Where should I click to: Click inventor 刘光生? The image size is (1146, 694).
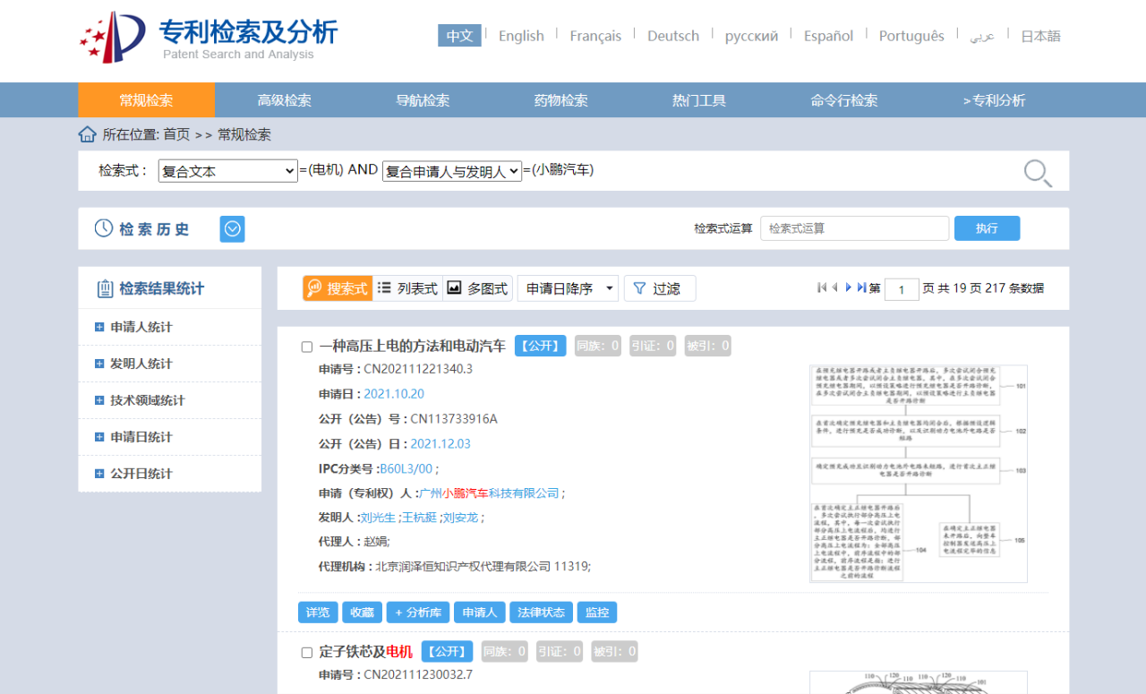pyautogui.click(x=378, y=518)
